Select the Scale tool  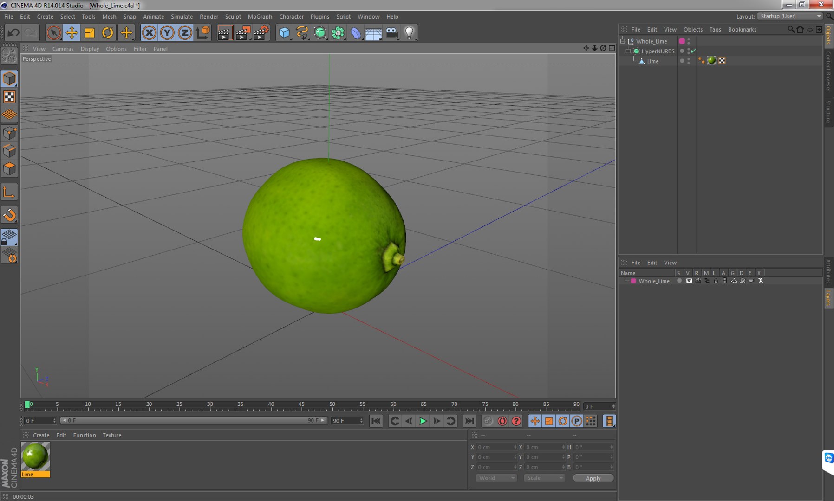[x=90, y=32]
